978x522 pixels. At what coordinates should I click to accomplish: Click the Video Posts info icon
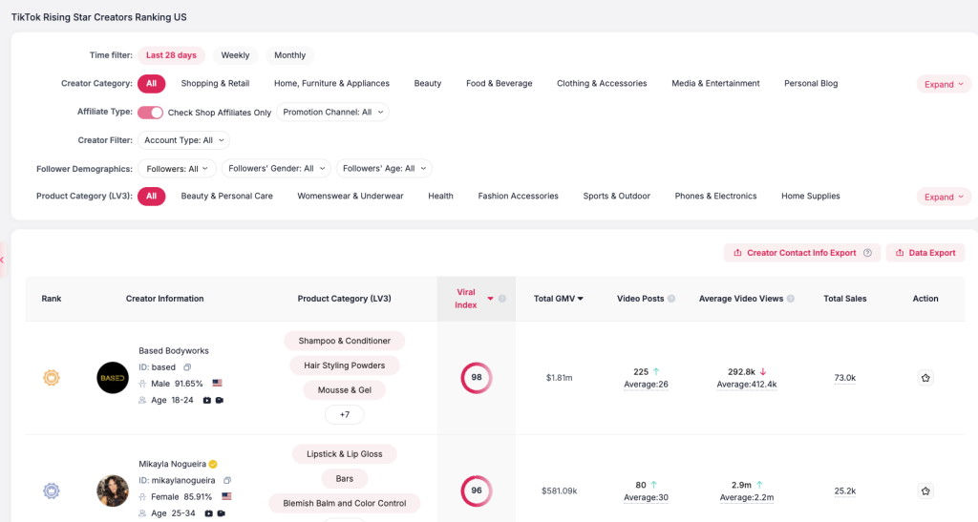click(671, 299)
